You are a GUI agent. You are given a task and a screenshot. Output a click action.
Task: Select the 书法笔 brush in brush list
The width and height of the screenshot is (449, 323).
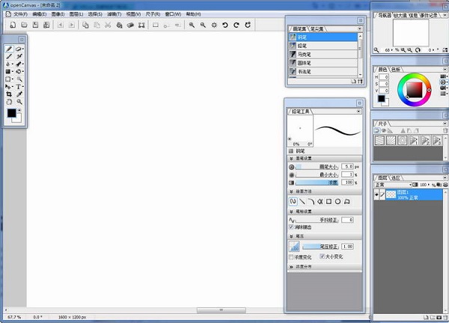coord(323,72)
